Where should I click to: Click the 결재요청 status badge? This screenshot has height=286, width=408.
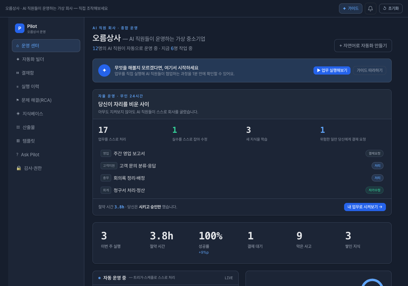[x=374, y=154]
